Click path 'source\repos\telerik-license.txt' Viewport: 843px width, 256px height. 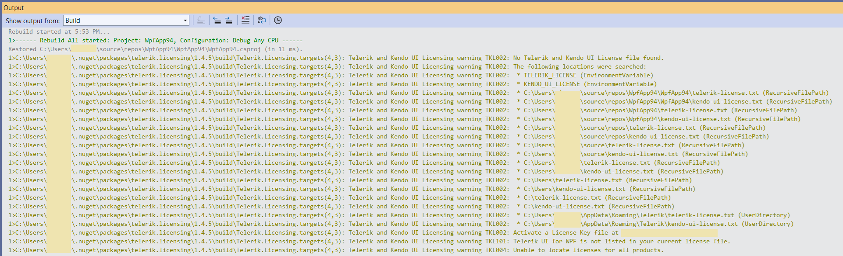point(639,128)
